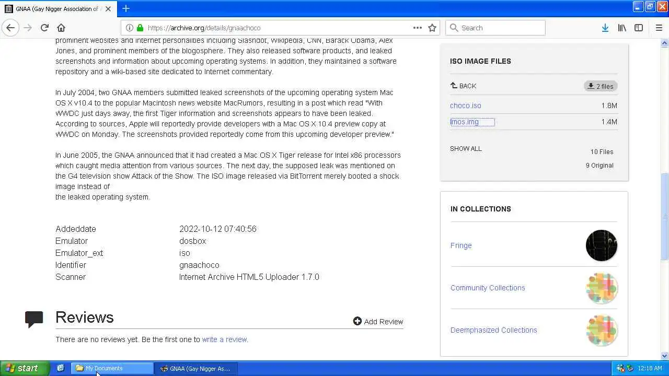Click the scrollbar down arrow
The image size is (669, 376).
pos(664,356)
